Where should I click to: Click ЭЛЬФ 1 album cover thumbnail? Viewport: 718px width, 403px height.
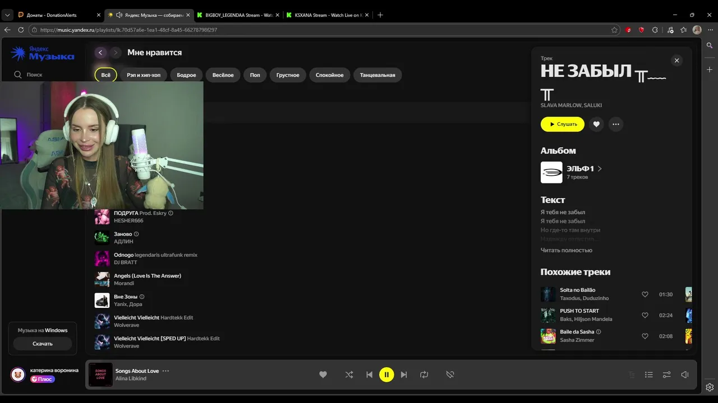click(x=551, y=172)
